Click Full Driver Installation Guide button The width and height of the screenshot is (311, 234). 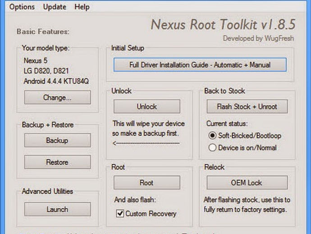(200, 65)
